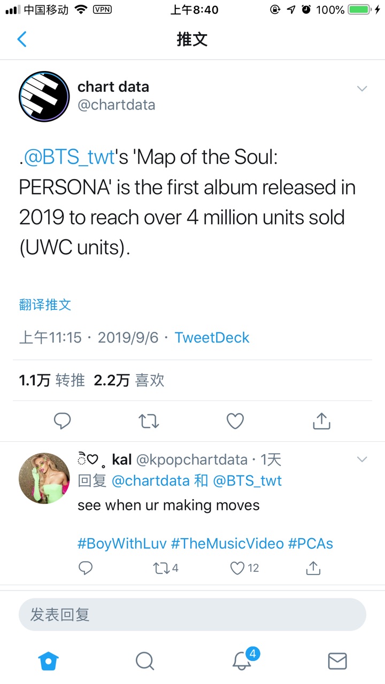Go to the Home tab
This screenshot has width=385, height=684.
tap(48, 662)
